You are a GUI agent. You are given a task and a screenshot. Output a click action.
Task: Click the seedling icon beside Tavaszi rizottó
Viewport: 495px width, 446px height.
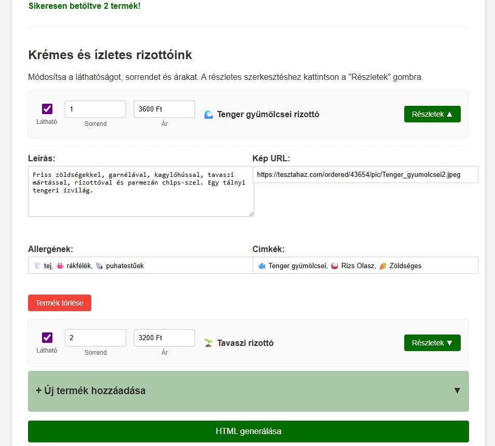pos(209,343)
